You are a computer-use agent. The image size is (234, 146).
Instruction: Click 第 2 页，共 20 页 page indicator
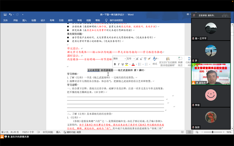tap(10, 132)
